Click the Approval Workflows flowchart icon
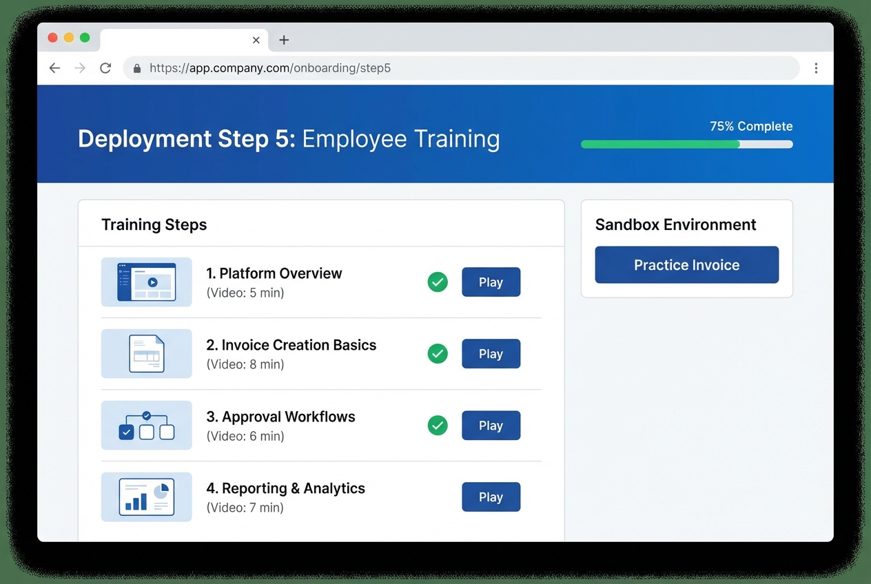 [x=146, y=425]
